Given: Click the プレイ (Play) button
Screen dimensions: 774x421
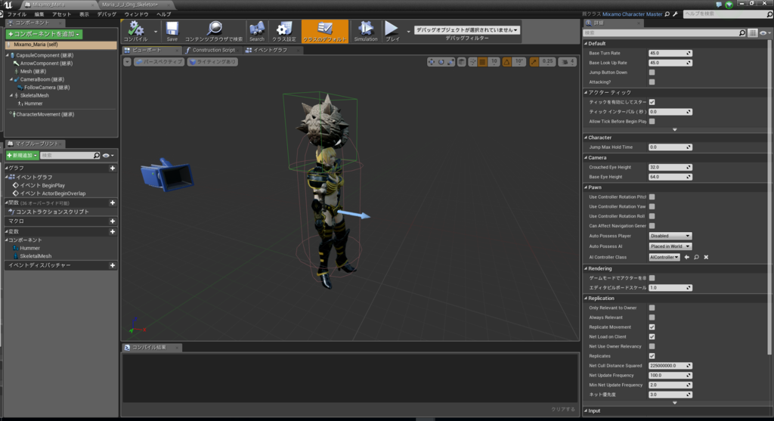Looking at the screenshot, I should point(392,29).
